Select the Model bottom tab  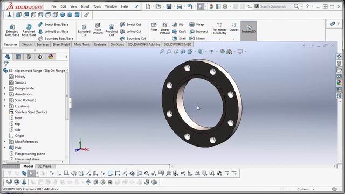(x=28, y=167)
